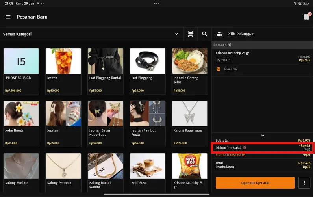Screen dimensions: 315x197
Task: Open the hamburger navigation menu
Action: pos(8,17)
